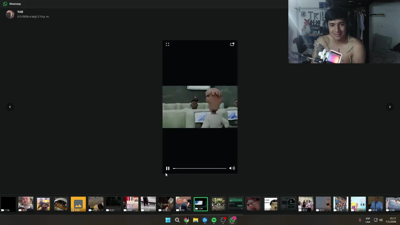The image size is (400, 225).
Task: Open the dog with glasses meme thumbnail
Action: (271, 204)
